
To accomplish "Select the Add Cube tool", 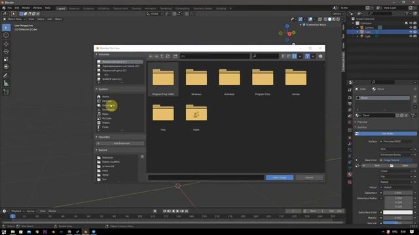I will [x=6, y=92].
